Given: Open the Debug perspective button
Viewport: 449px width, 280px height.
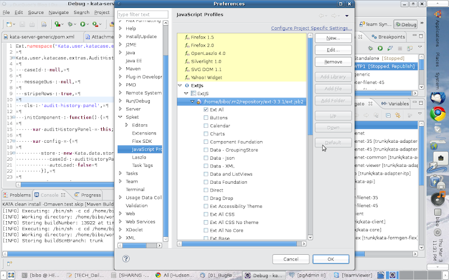Looking at the screenshot, I should pyautogui.click(x=405, y=25).
